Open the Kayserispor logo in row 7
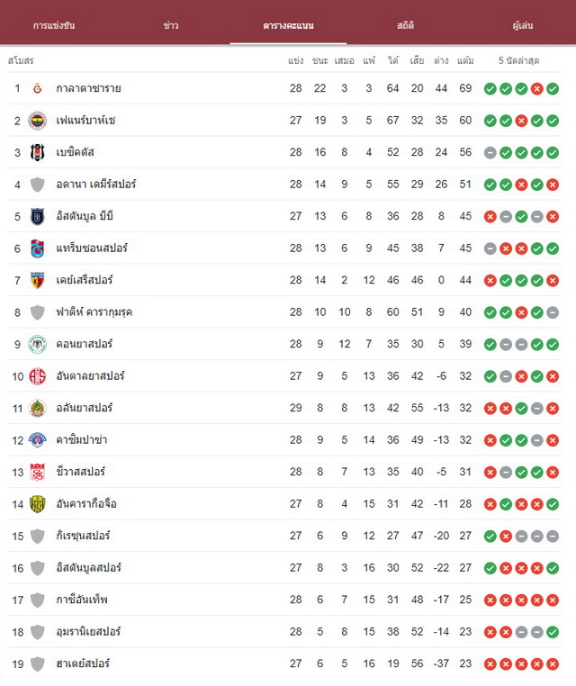Viewport: 576px width, 686px height. pos(38,281)
